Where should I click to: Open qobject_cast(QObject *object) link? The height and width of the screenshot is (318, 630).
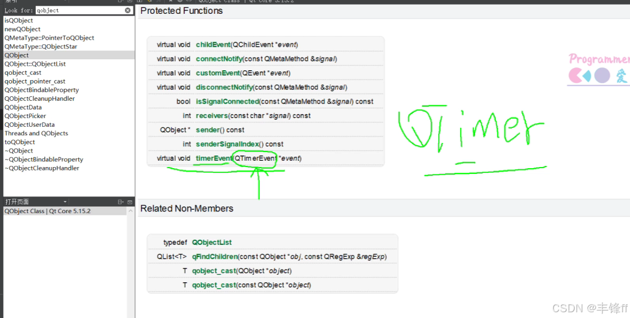(x=214, y=271)
